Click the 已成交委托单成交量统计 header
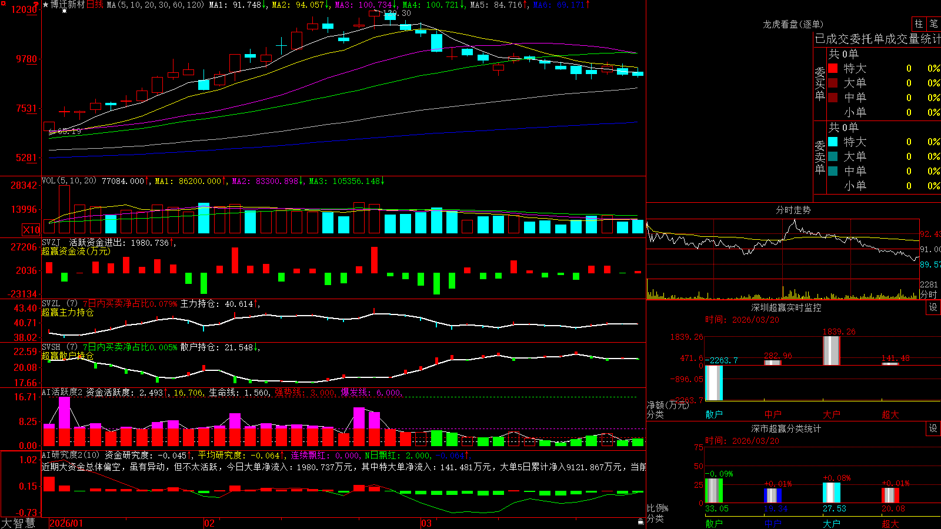The width and height of the screenshot is (941, 529). (877, 39)
